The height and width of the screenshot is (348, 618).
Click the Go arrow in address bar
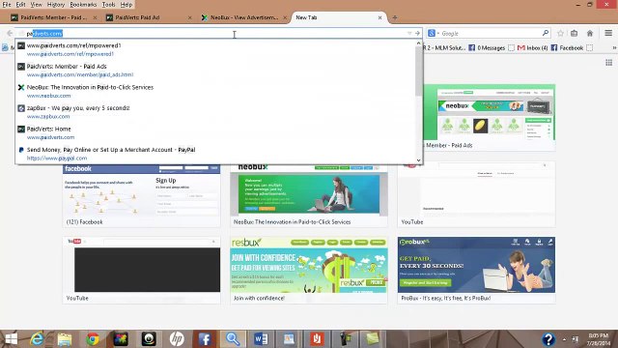click(x=417, y=34)
